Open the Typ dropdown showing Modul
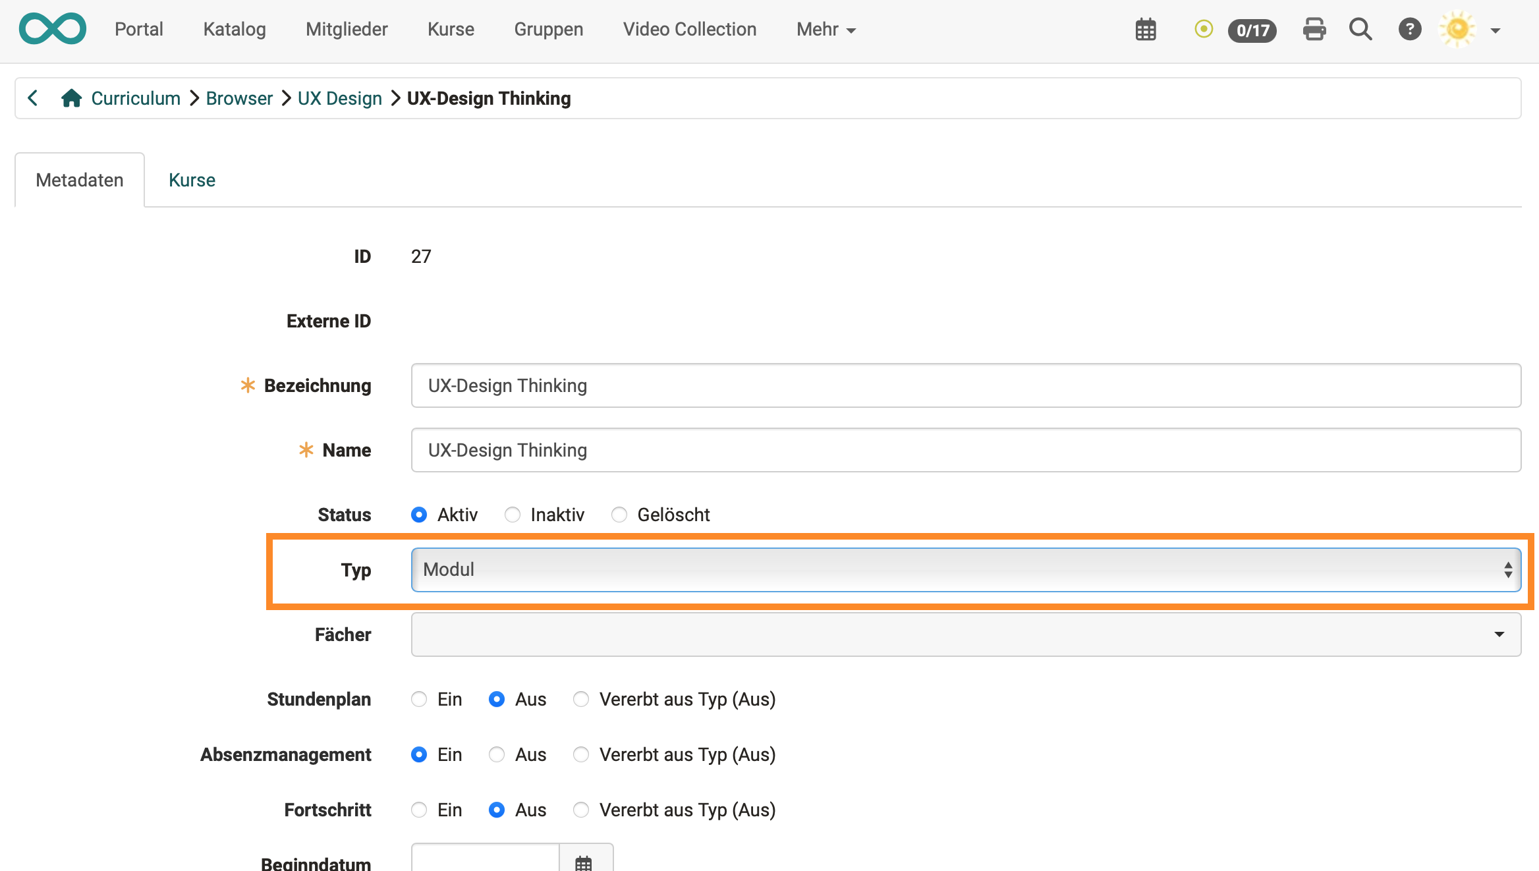This screenshot has height=871, width=1539. [965, 570]
